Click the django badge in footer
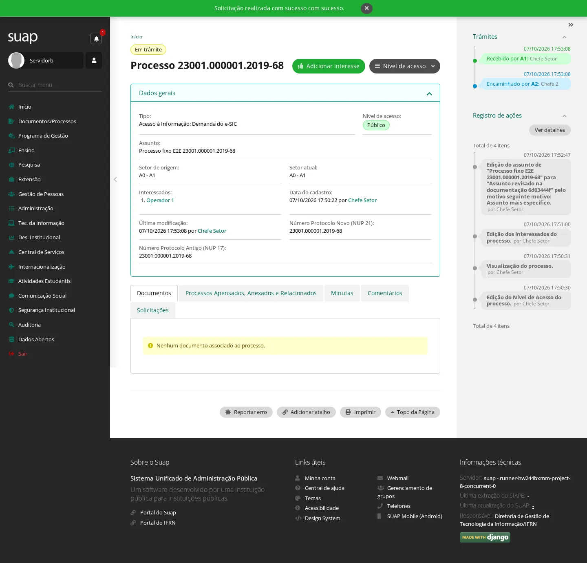Image resolution: width=587 pixels, height=563 pixels. click(485, 537)
